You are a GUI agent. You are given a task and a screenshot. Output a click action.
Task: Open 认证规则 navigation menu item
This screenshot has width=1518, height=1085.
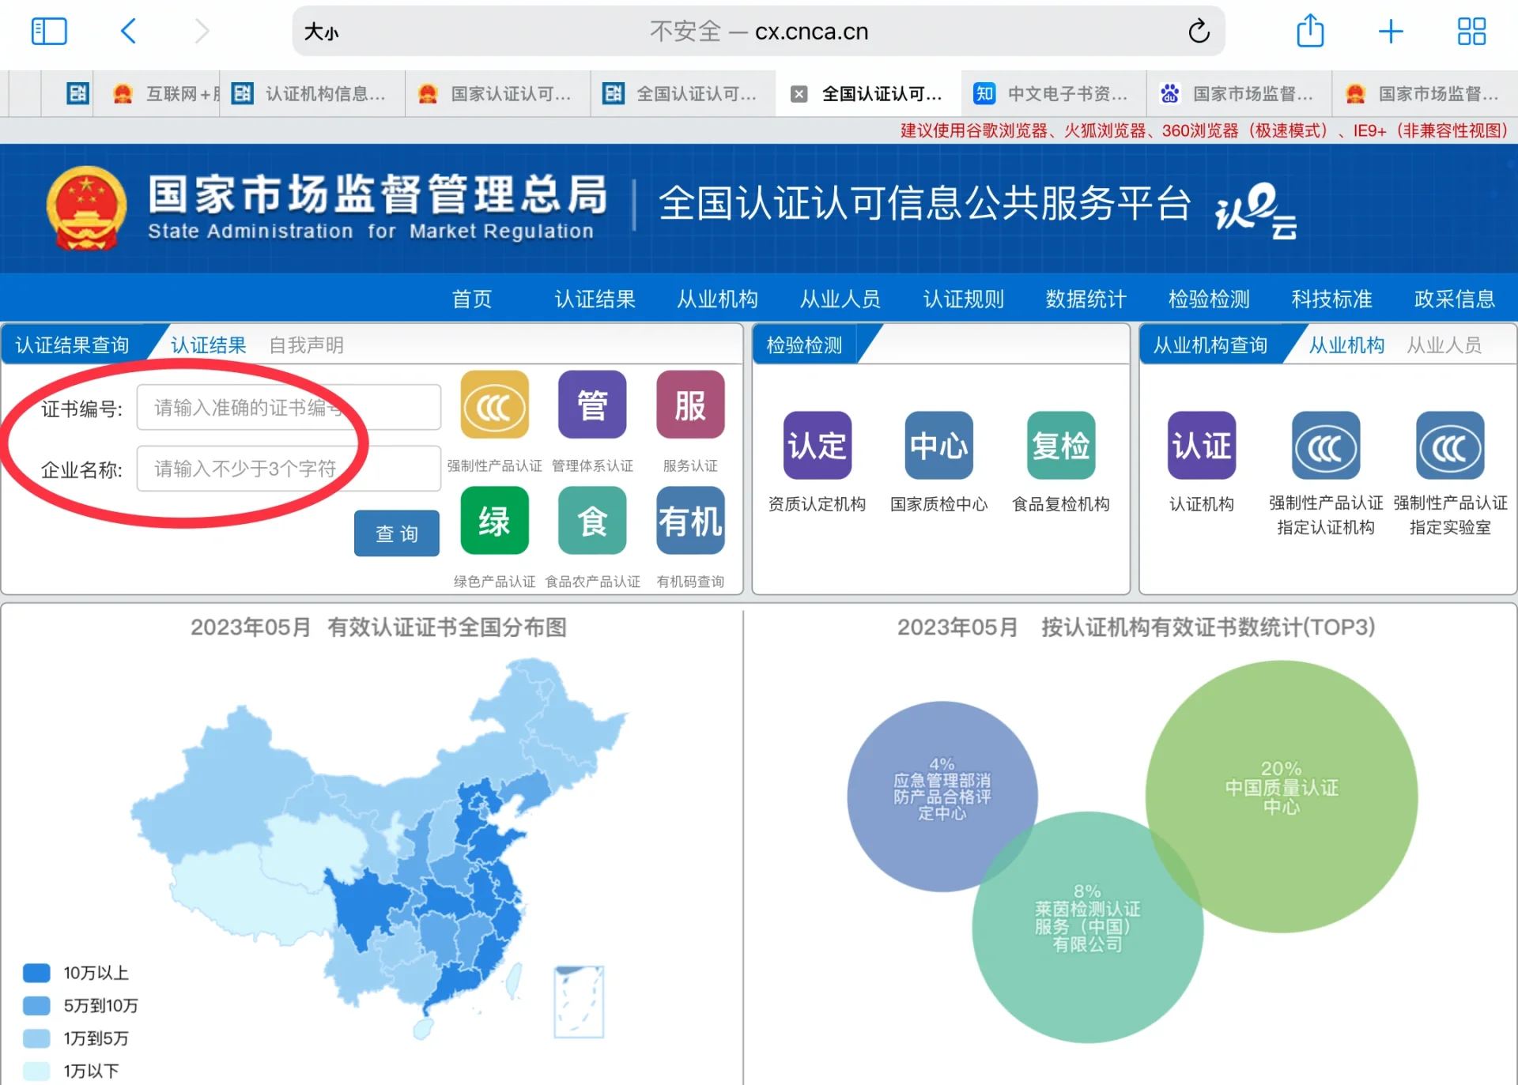pyautogui.click(x=963, y=299)
